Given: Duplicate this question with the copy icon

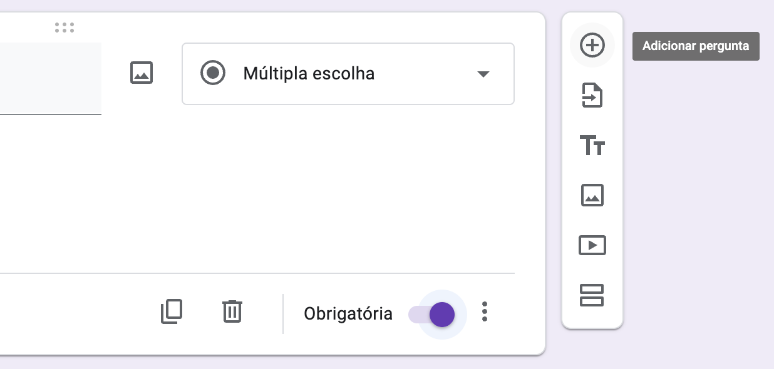Looking at the screenshot, I should [x=172, y=311].
